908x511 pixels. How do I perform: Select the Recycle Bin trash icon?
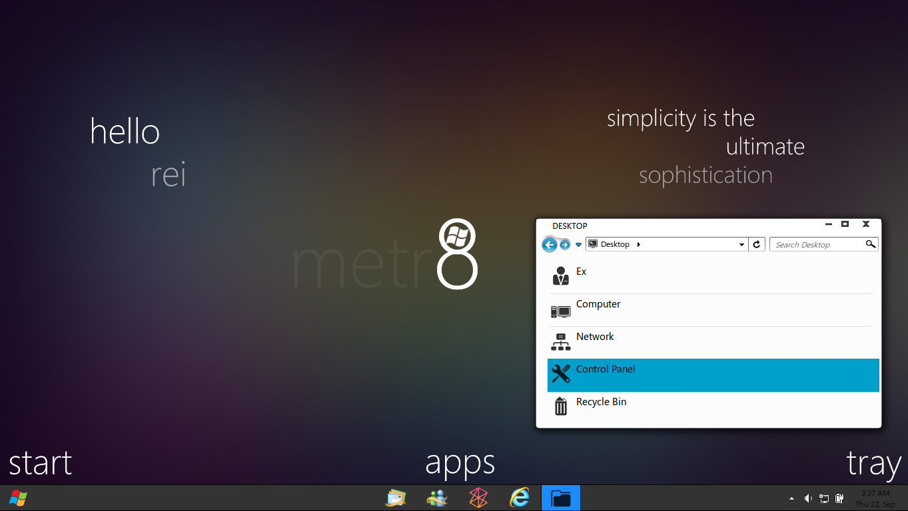click(561, 406)
